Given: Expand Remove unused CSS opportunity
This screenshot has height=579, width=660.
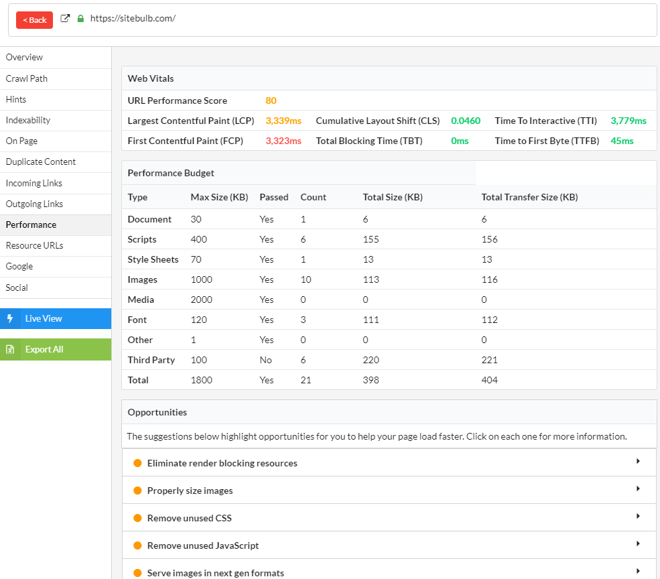Looking at the screenshot, I should click(x=389, y=518).
